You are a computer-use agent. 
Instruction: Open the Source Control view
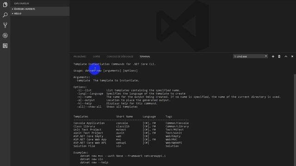5,25
